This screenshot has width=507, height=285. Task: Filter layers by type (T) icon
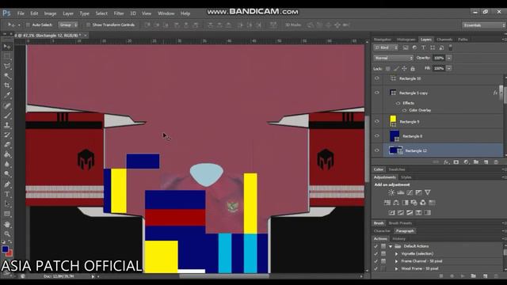click(424, 47)
